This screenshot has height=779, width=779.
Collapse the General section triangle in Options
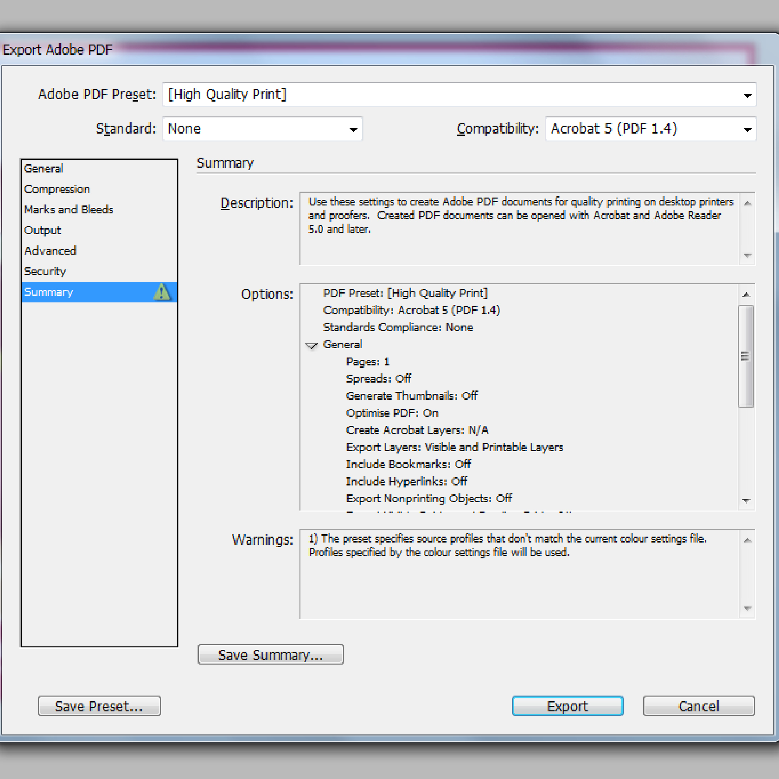click(x=311, y=346)
